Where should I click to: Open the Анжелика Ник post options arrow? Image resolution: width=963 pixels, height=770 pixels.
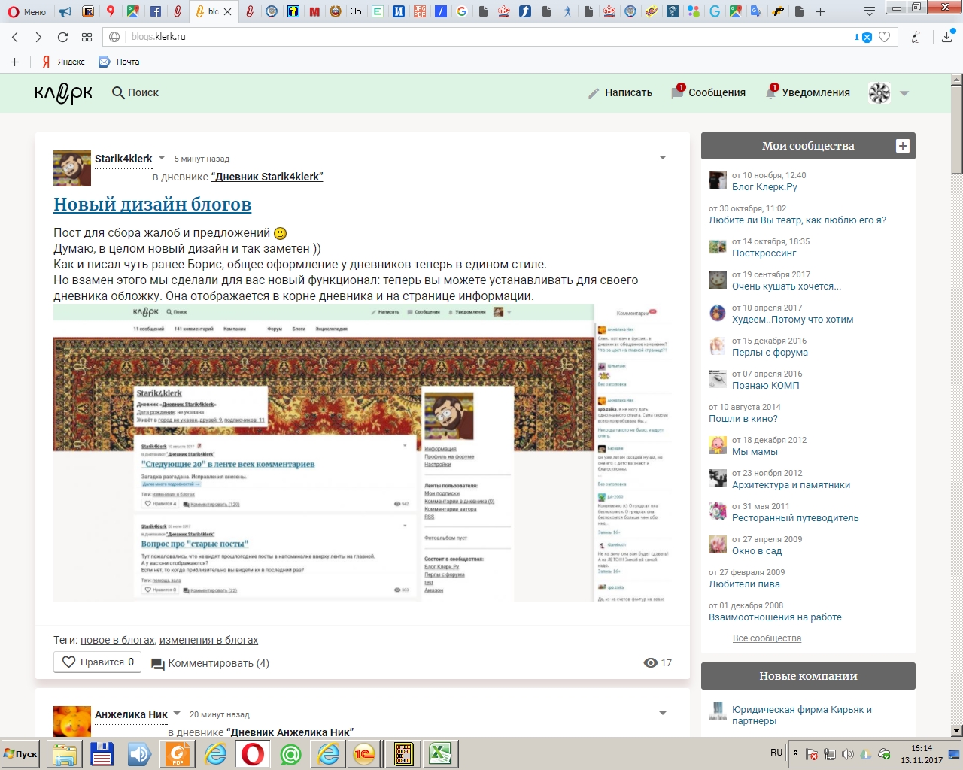pos(663,714)
